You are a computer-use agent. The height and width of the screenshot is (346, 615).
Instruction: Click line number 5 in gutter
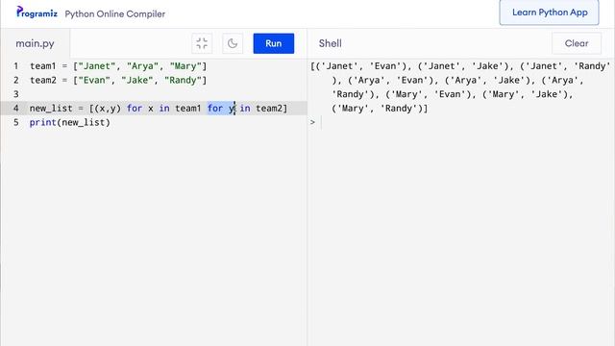[15, 122]
